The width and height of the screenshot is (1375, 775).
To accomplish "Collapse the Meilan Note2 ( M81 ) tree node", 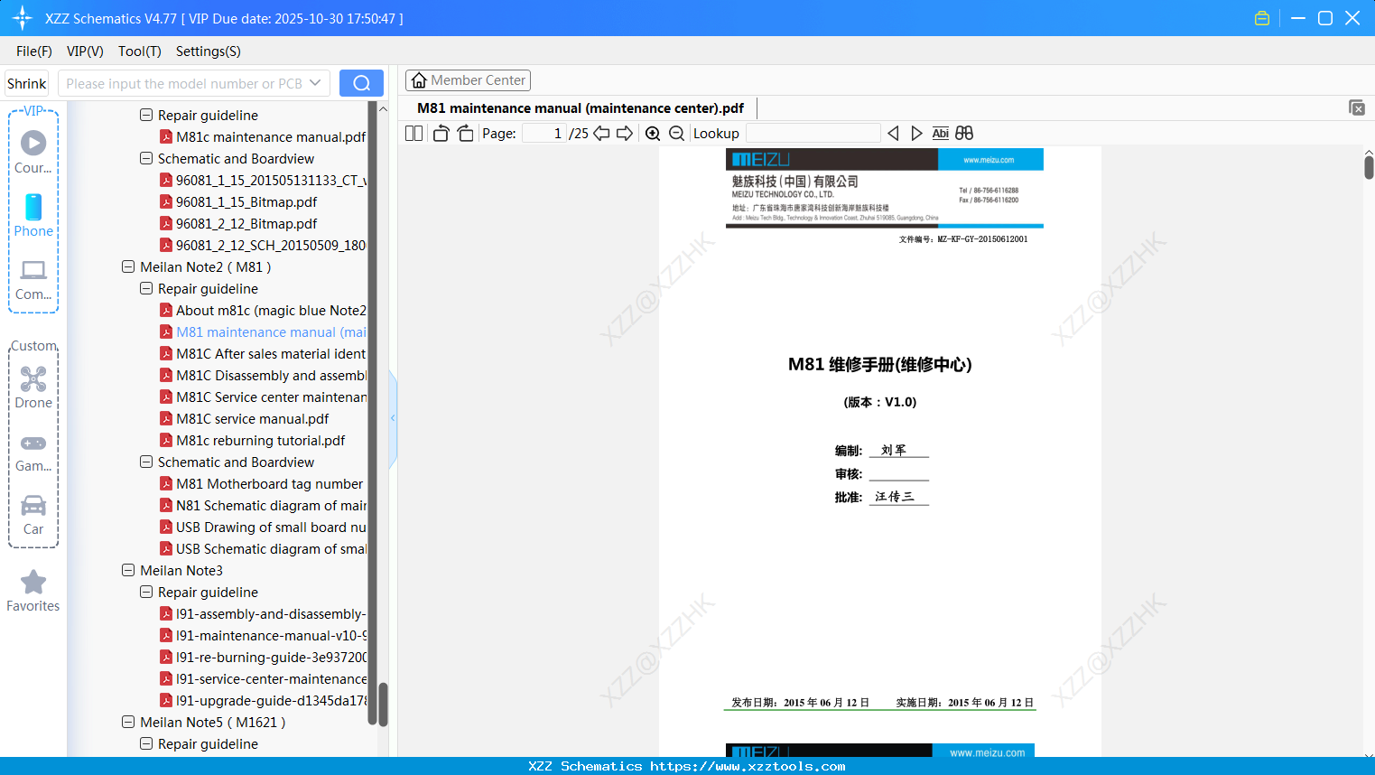I will click(128, 266).
